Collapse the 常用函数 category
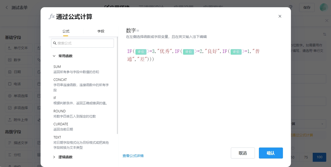 [54, 56]
